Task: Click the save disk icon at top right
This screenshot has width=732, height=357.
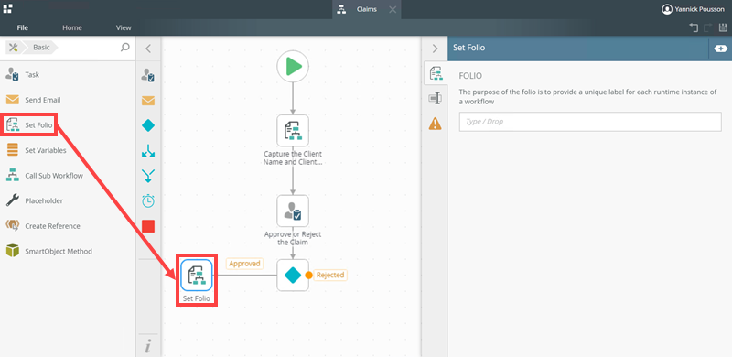Action: click(x=723, y=28)
